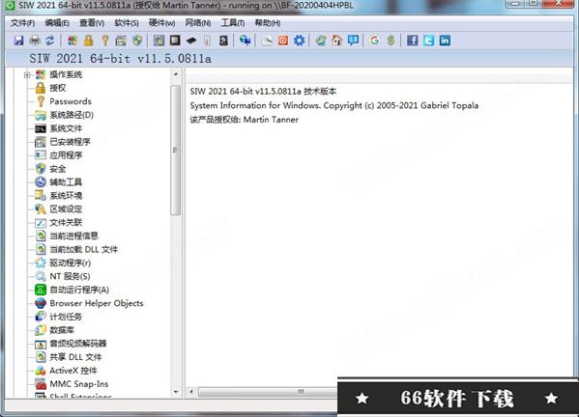This screenshot has width=579, height=417.
Task: Click the green dollar sign toolbar icon
Action: pos(391,41)
